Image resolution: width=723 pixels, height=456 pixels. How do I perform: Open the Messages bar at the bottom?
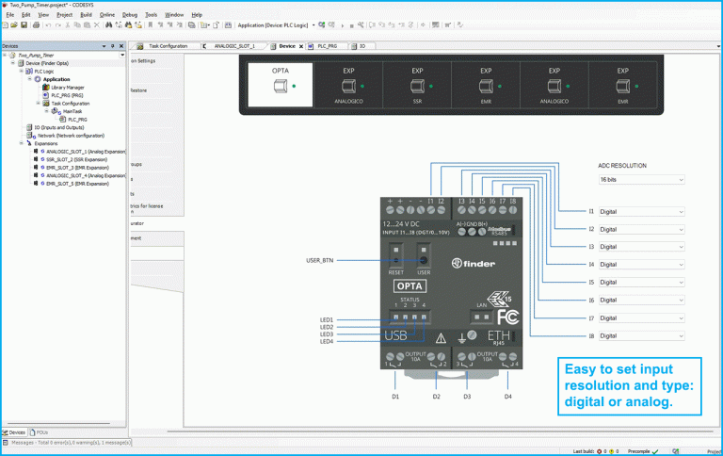pyautogui.click(x=67, y=442)
